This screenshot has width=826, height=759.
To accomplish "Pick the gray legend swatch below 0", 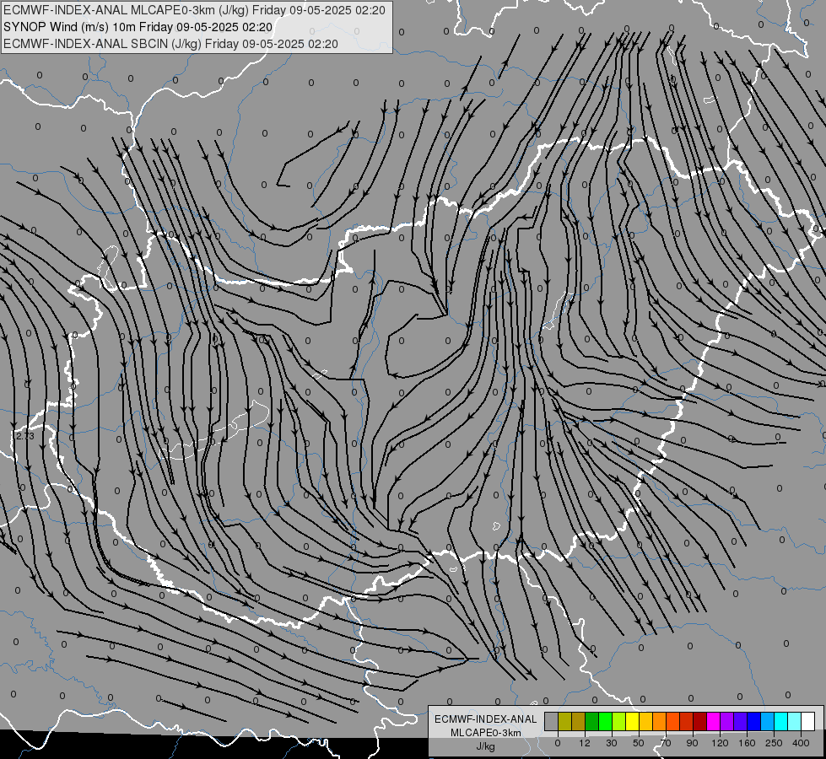I will tap(552, 721).
